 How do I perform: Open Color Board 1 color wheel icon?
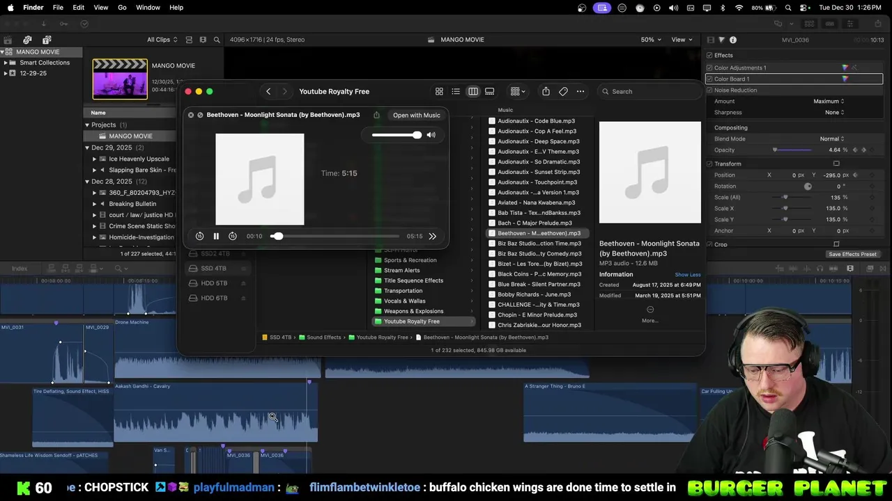845,79
